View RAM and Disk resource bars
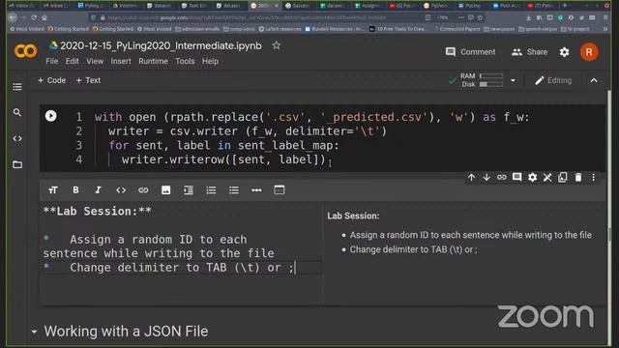The width and height of the screenshot is (619, 348). [x=482, y=79]
